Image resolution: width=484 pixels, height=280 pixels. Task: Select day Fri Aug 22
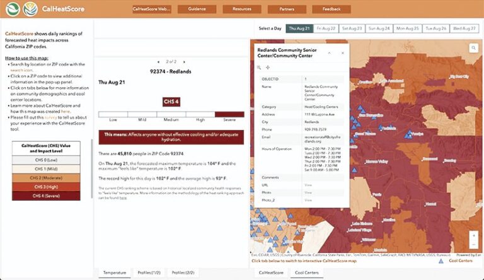coord(326,28)
